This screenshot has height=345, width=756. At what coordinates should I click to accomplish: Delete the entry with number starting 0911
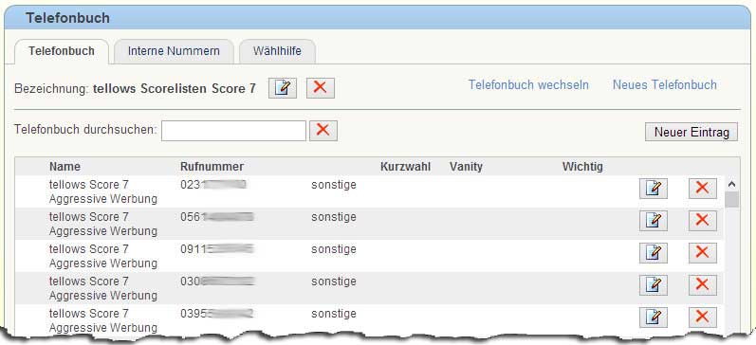tap(703, 253)
